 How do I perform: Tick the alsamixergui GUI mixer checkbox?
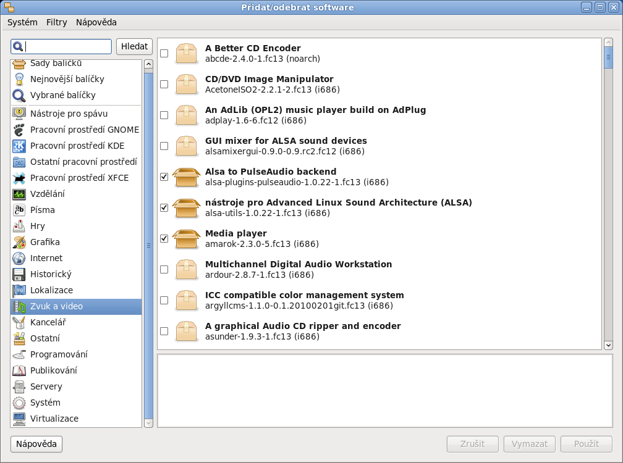[x=164, y=146]
